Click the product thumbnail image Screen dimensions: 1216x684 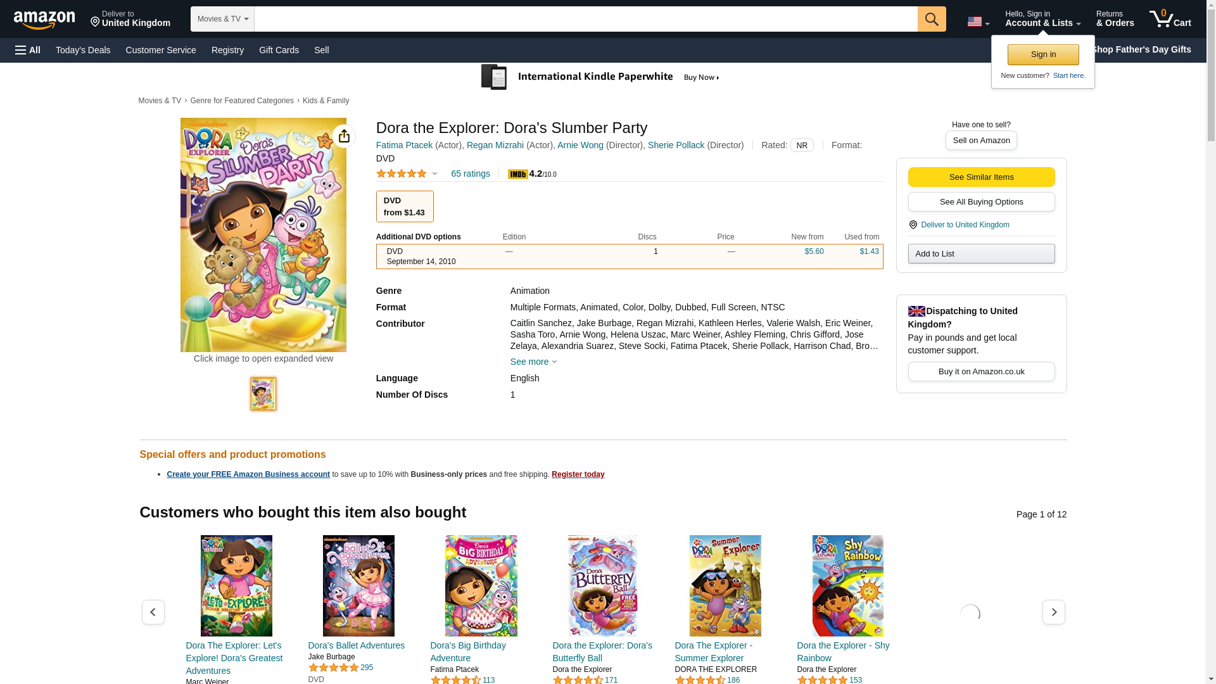263,394
